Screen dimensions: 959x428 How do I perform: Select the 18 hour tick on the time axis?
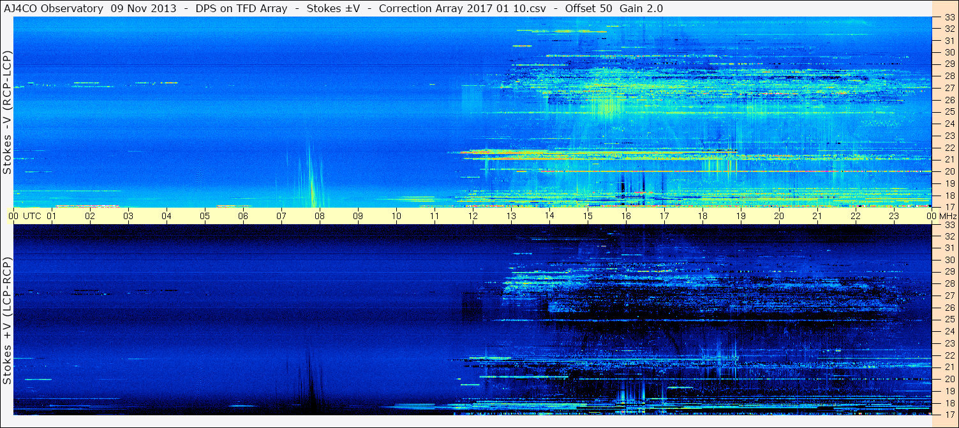[703, 216]
